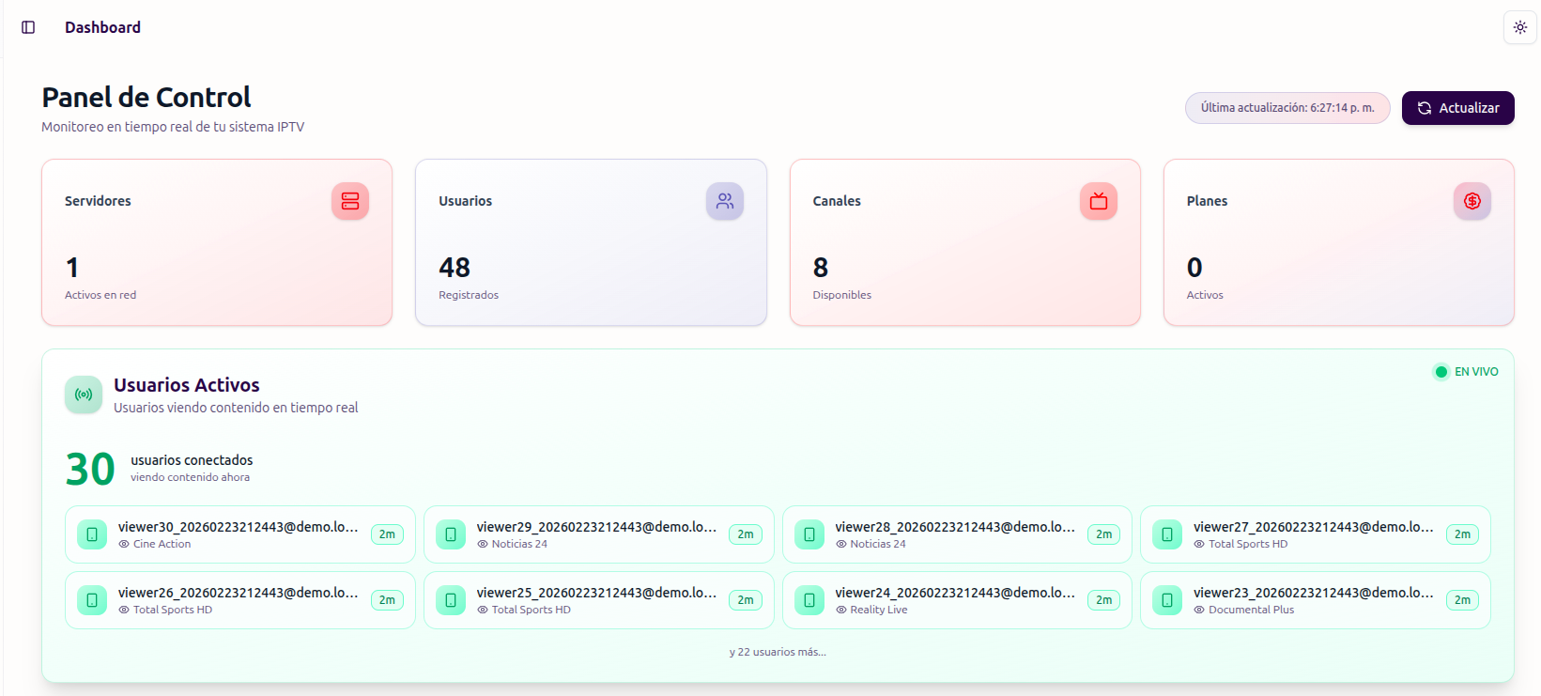Image resolution: width=1541 pixels, height=696 pixels.
Task: Click the Servidores server stack icon
Action: point(350,201)
